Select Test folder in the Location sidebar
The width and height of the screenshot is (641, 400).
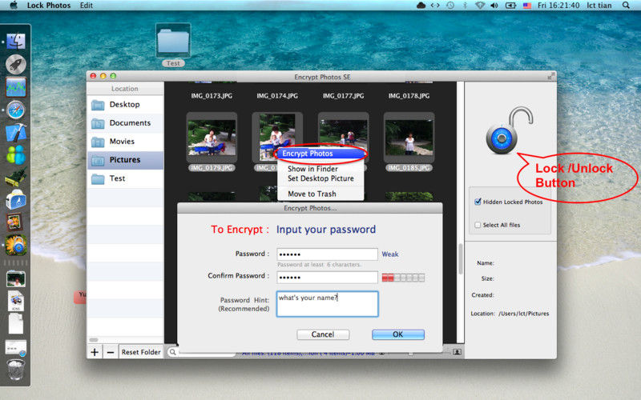125,178
